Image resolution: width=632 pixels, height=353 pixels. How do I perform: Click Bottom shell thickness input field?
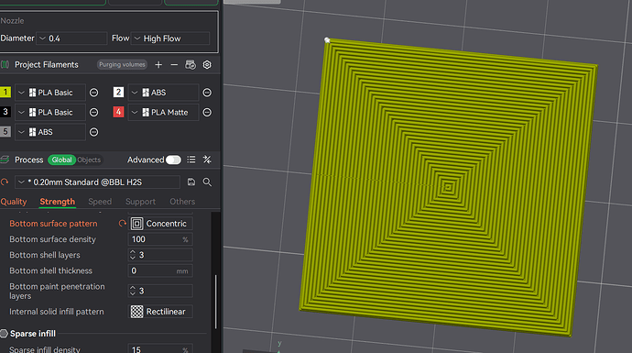coord(160,270)
